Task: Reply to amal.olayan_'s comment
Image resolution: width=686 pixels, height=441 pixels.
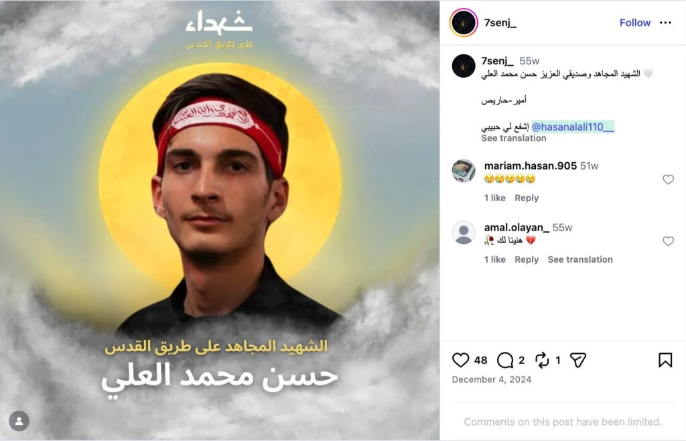Action: point(527,259)
